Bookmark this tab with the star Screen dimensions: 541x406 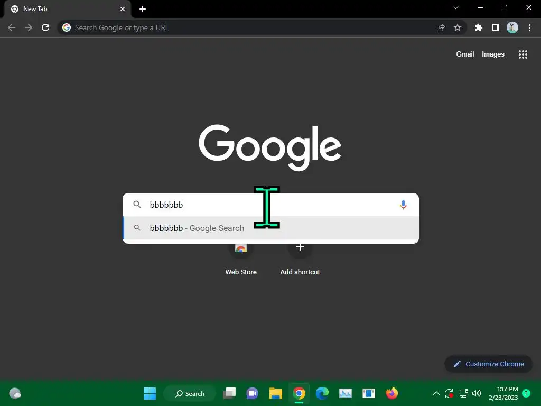pos(458,27)
